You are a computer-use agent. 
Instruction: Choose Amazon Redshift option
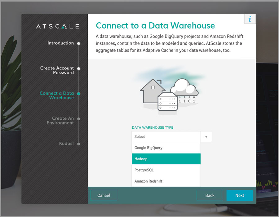[x=166, y=181]
